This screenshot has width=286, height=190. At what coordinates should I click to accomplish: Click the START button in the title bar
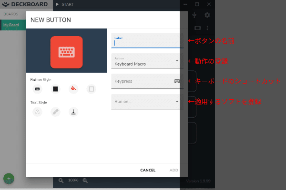[x=65, y=4]
